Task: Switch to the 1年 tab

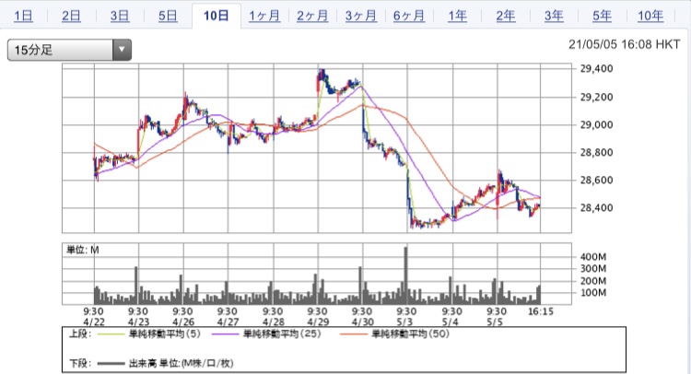Action: 457,16
